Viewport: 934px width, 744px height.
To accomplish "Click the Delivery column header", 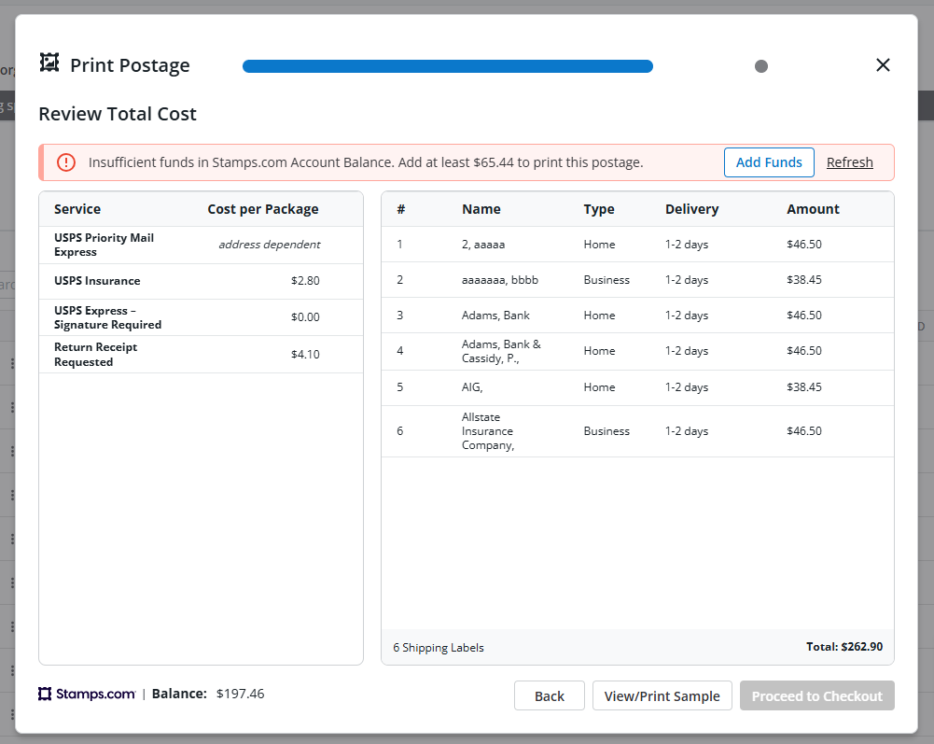I will click(691, 209).
